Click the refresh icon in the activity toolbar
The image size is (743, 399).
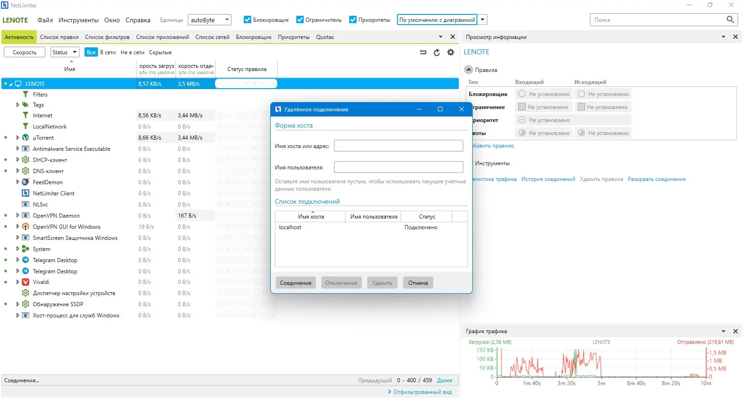437,52
